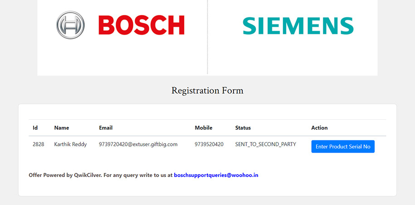Viewport: 415px width, 205px height.
Task: Click the Id value 2828
Action: click(x=38, y=144)
